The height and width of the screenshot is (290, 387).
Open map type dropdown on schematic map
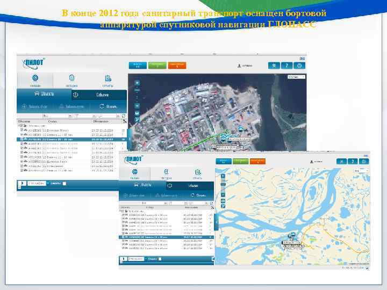click(x=361, y=171)
